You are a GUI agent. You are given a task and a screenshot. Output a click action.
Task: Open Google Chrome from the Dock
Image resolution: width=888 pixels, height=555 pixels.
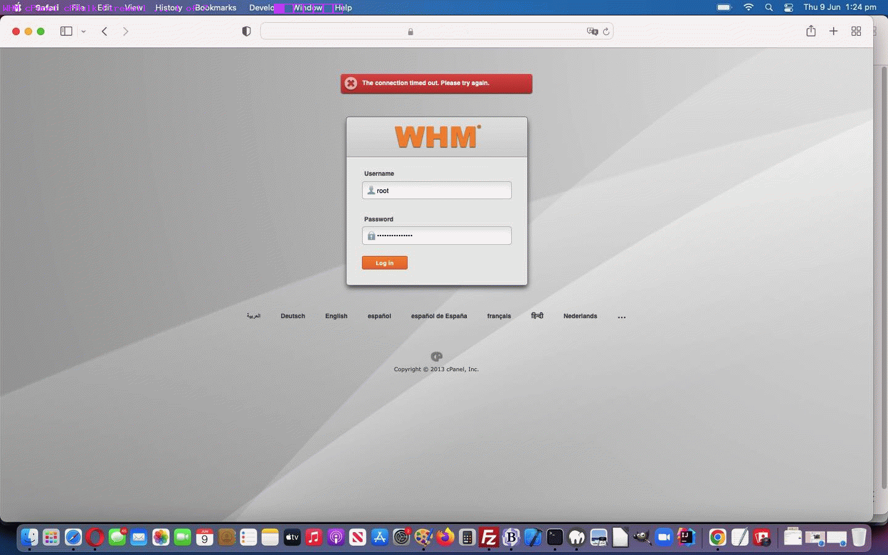(717, 537)
